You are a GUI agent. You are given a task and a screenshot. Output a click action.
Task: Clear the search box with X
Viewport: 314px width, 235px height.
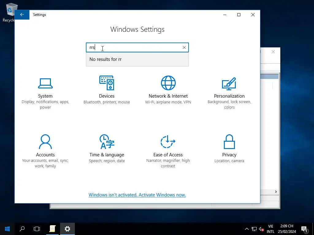184,47
